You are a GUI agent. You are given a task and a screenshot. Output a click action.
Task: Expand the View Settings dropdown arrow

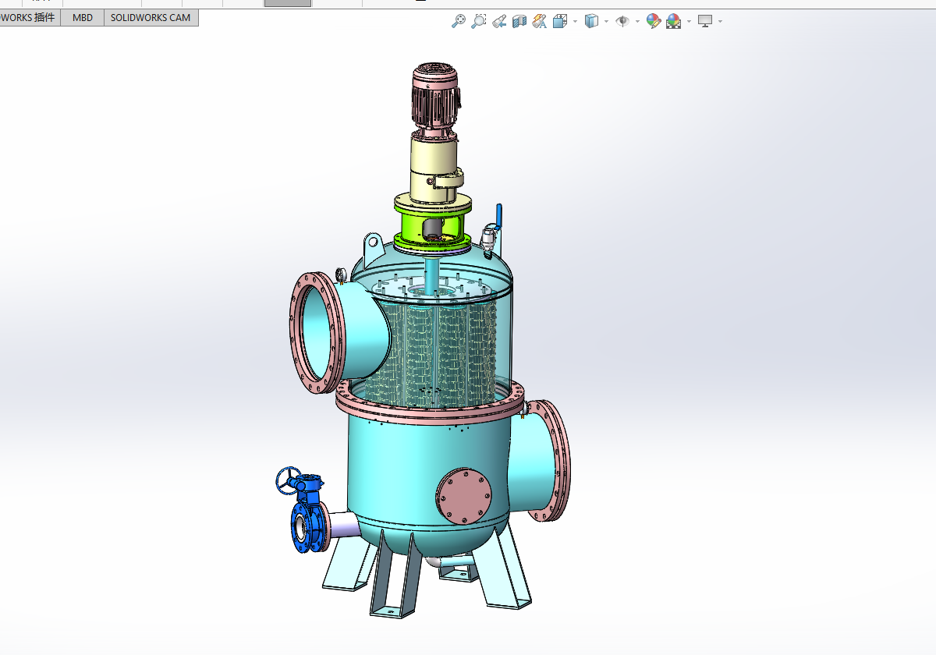click(x=720, y=21)
